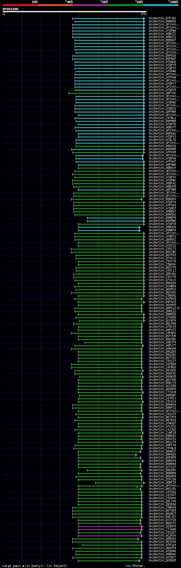Click the UniRef100_C6TNL1 label
Viewport: 181px width, 568px height.
coord(162,118)
